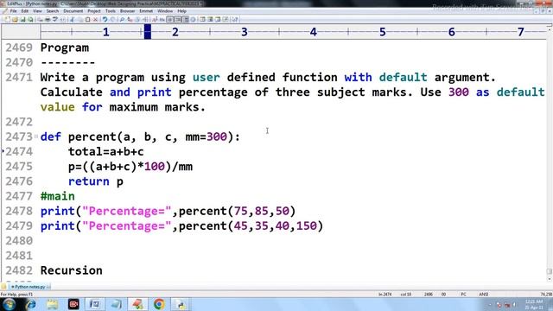Screen dimensions: 553x311
Task: Select the Python notes.py document tab
Action: pos(29,287)
